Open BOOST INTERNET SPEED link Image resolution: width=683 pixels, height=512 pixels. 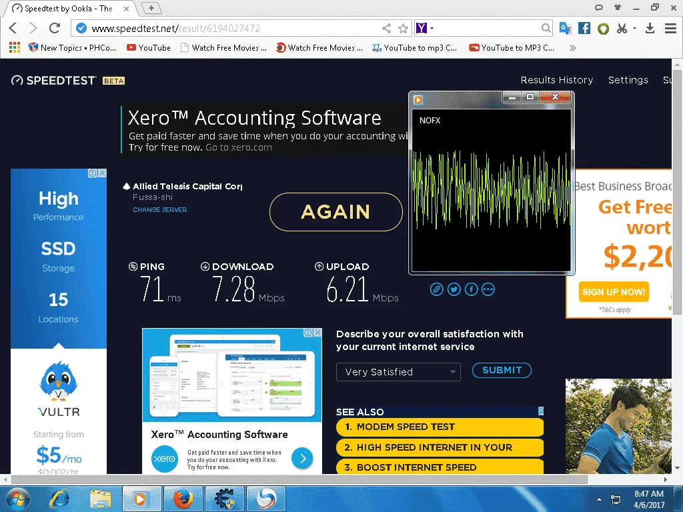point(440,467)
